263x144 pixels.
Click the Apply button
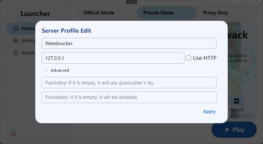coord(209,111)
